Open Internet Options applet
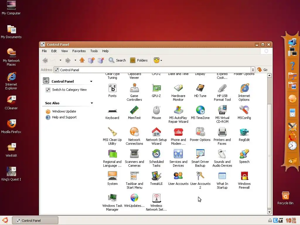Screen dimensions: 300x225 244,92
